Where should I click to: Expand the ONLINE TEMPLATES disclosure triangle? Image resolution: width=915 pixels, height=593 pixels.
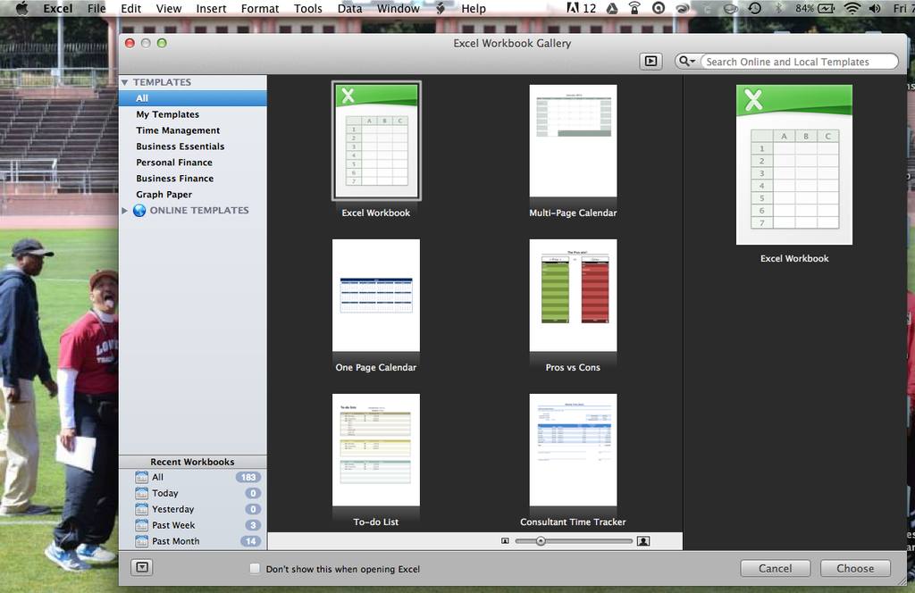click(125, 210)
